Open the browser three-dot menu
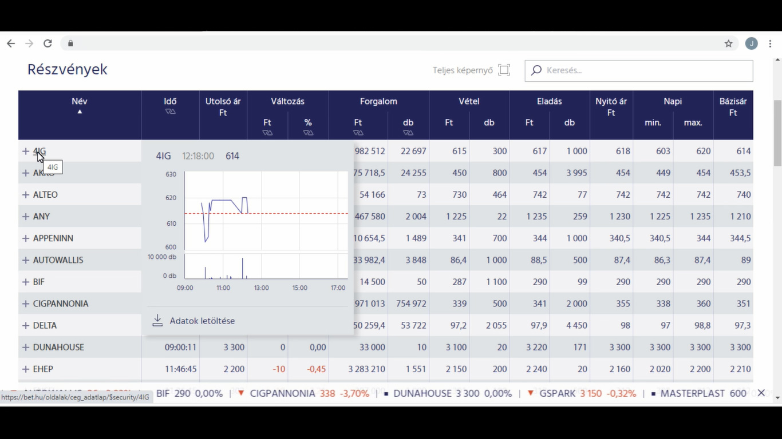782x439 pixels. [770, 43]
